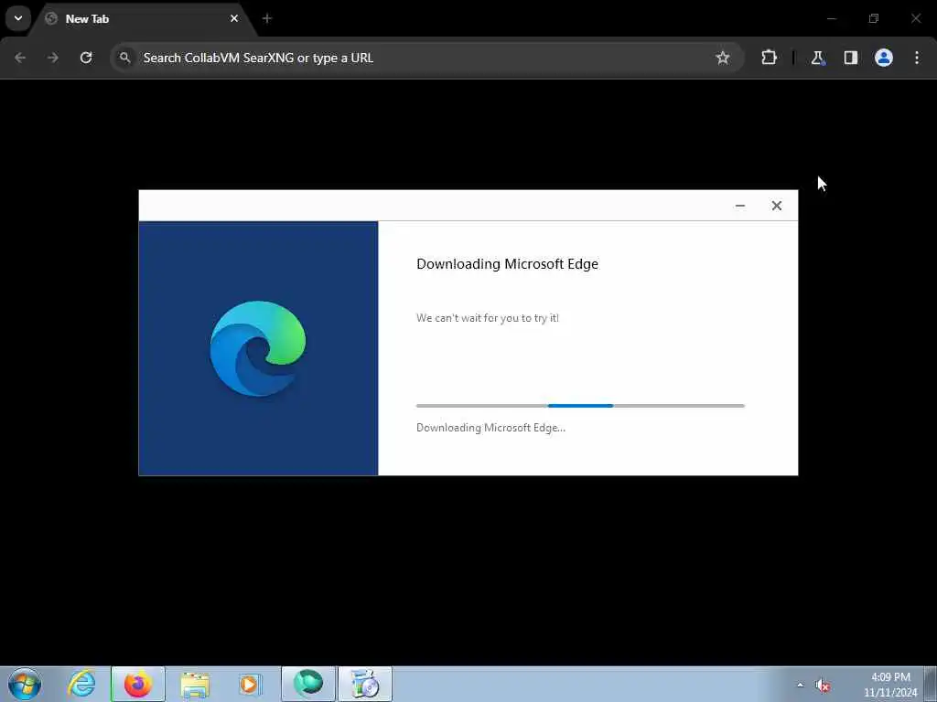Click the search magnifier in address bar
Viewport: 937px width, 702px height.
pyautogui.click(x=124, y=58)
